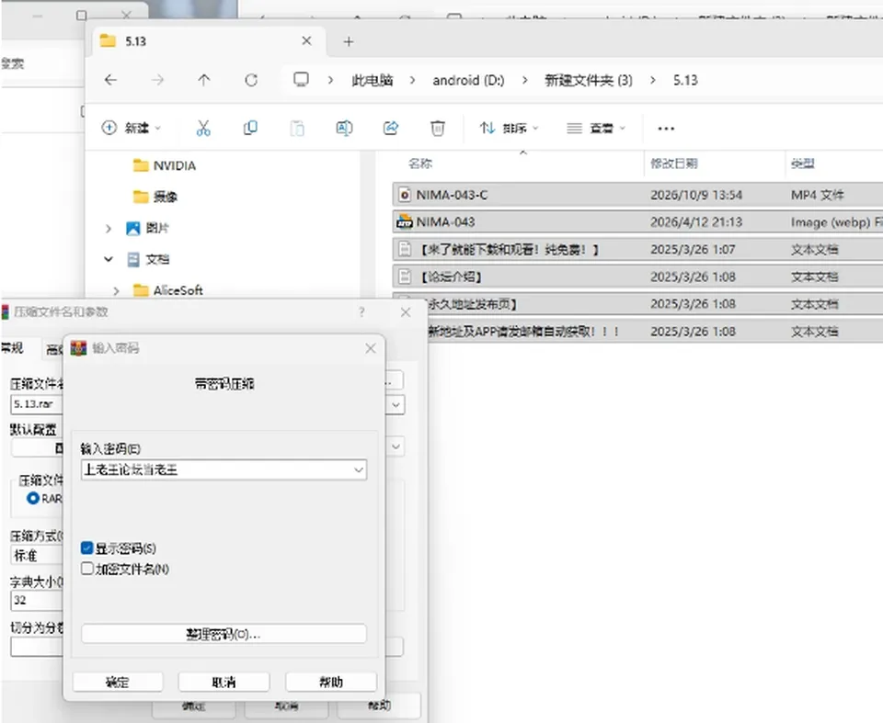The image size is (883, 723).
Task: Collapse the 文档 tree item
Action: click(x=109, y=259)
